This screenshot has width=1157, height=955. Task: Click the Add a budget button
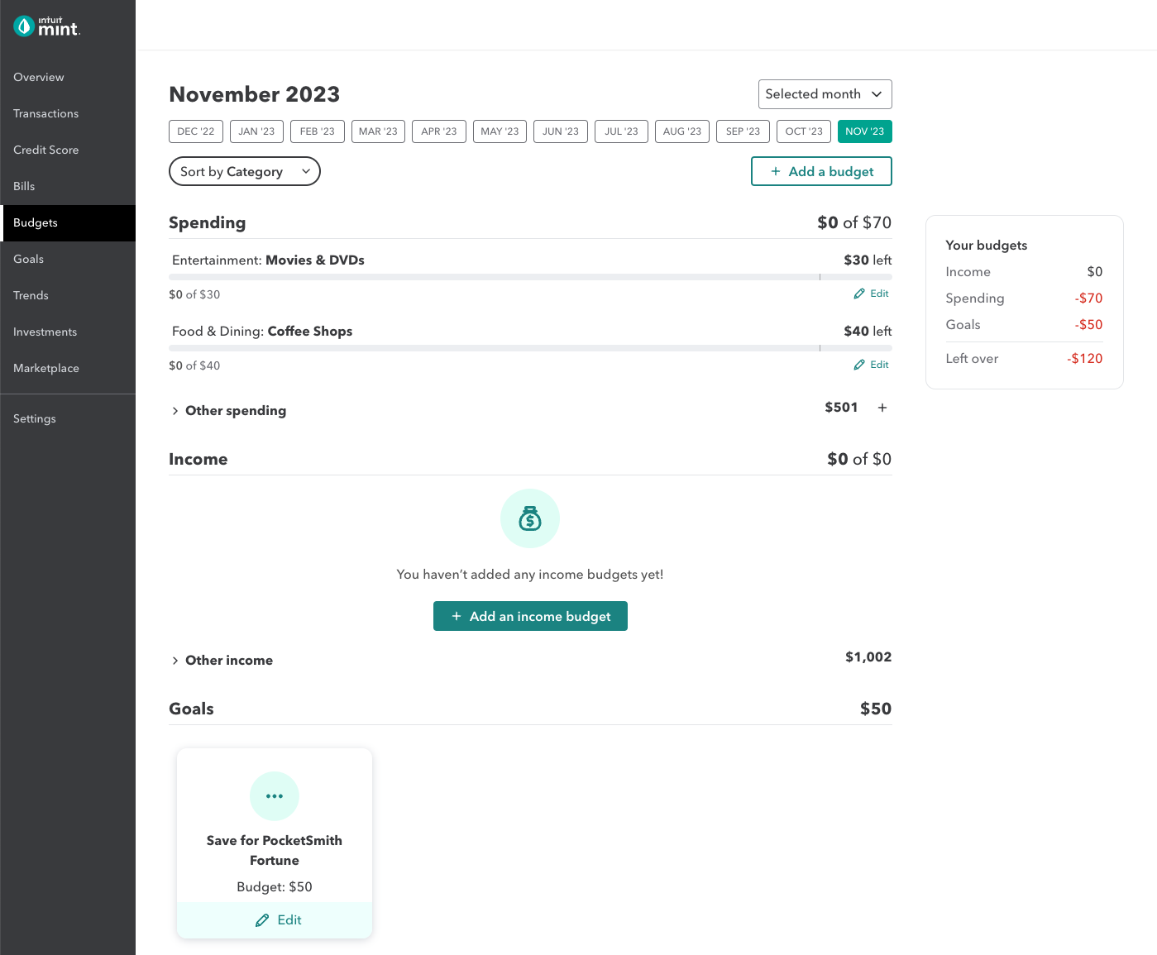tap(821, 171)
